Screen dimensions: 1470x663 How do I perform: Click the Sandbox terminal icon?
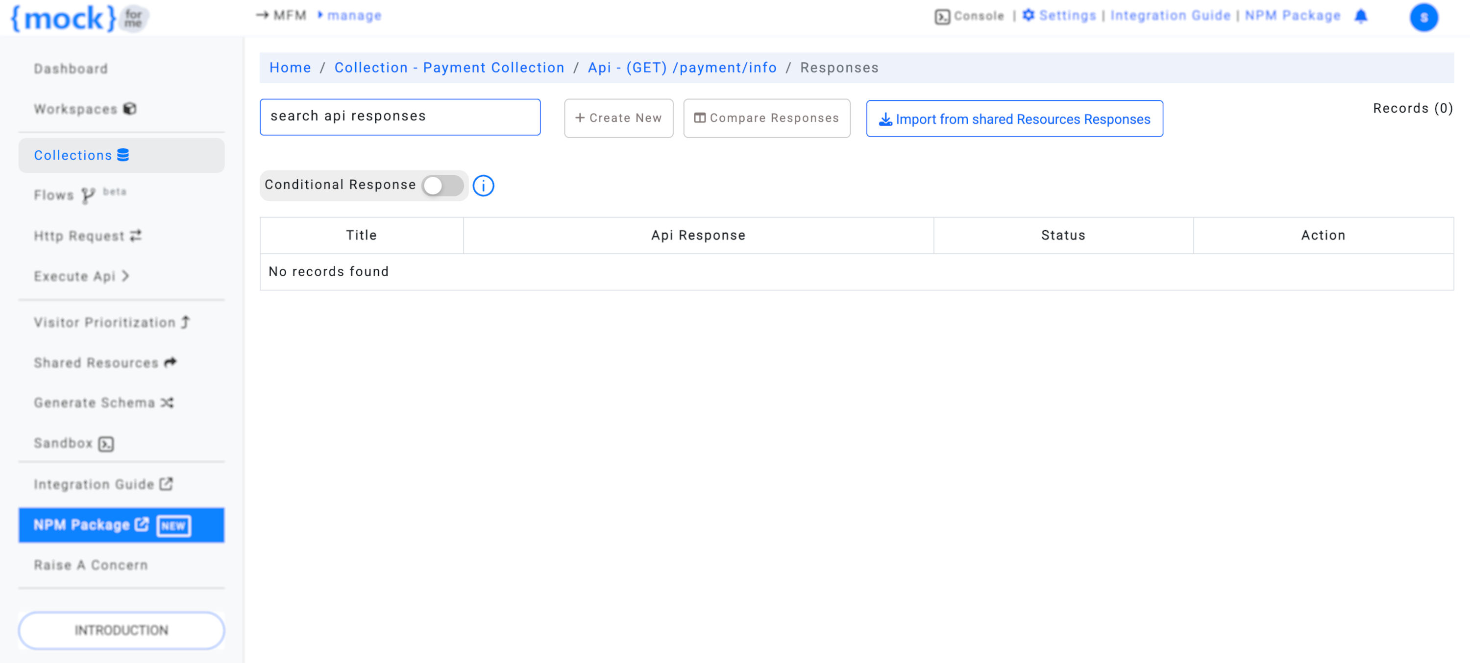[106, 444]
